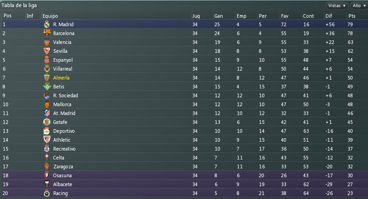Open the Año dropdown

pyautogui.click(x=359, y=6)
